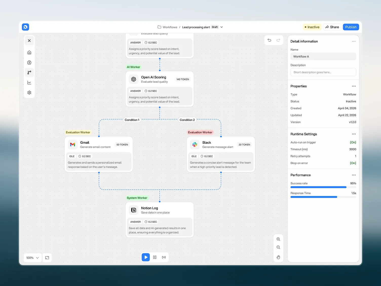Screen dimensions: 381x286
Task: Open Properties more options menu
Action: click(x=354, y=86)
